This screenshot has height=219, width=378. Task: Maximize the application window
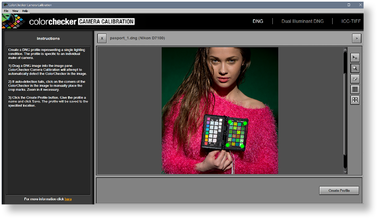(x=349, y=5)
